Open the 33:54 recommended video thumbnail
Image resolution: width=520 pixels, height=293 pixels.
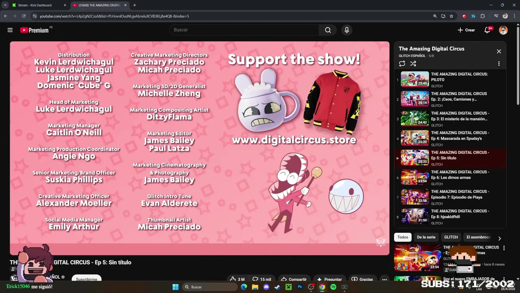point(417,257)
